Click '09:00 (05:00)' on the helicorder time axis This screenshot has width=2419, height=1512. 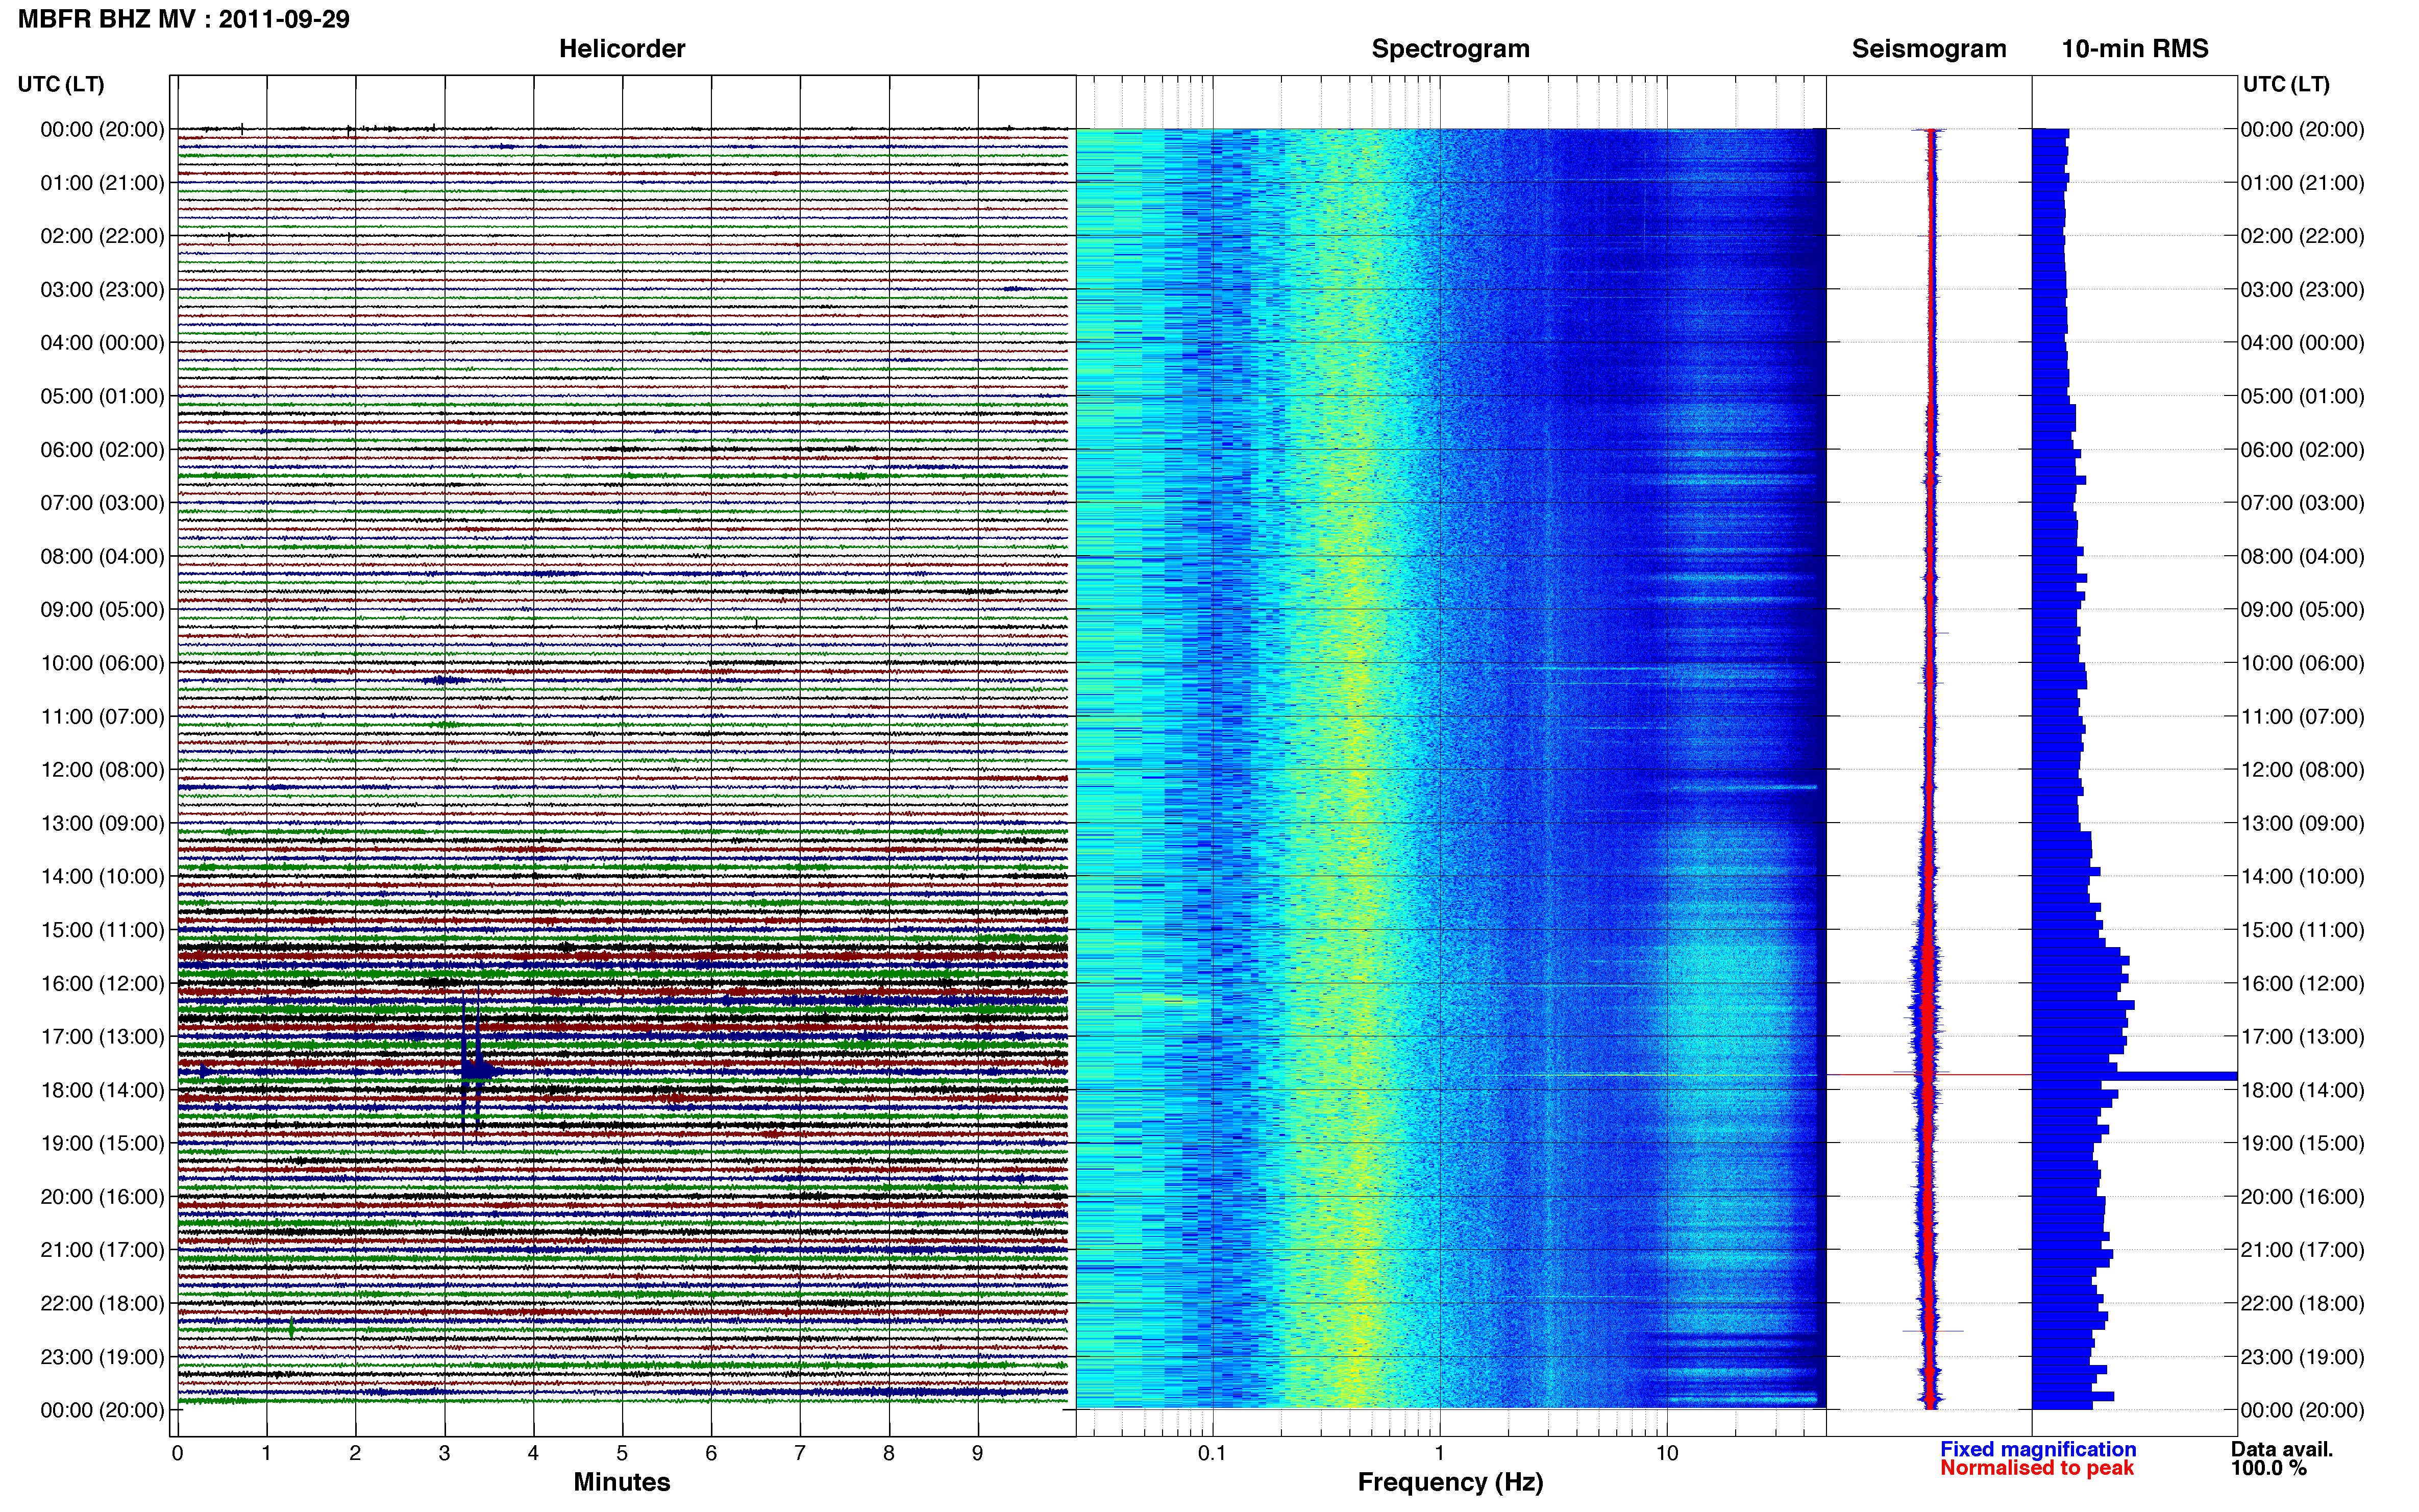tap(102, 610)
